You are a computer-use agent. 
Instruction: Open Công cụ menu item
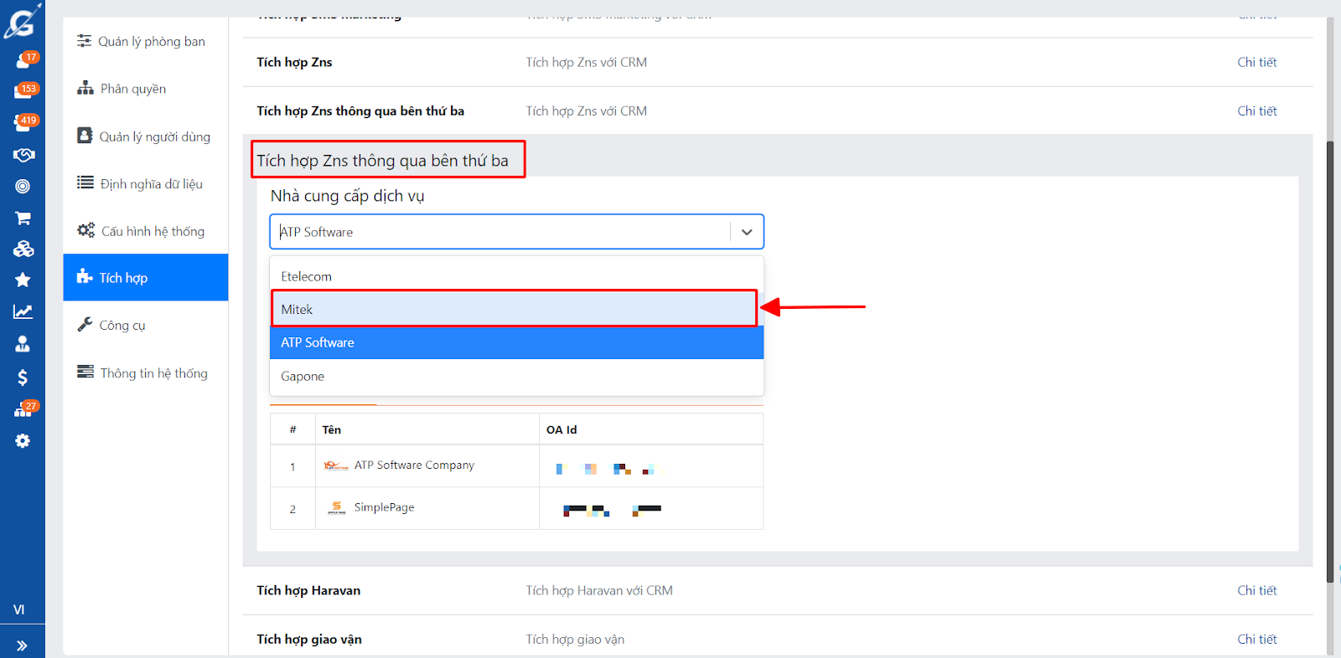[145, 325]
